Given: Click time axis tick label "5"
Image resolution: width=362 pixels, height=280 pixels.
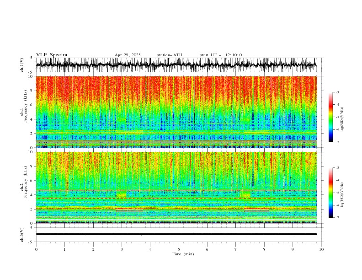Looking at the screenshot, I should 179,249.
